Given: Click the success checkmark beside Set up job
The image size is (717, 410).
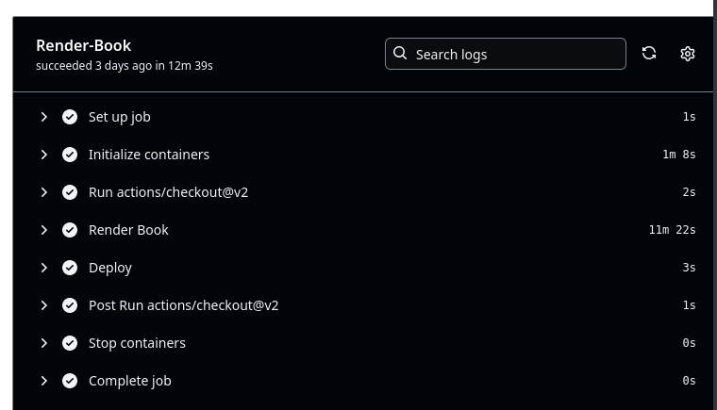Looking at the screenshot, I should 70,117.
